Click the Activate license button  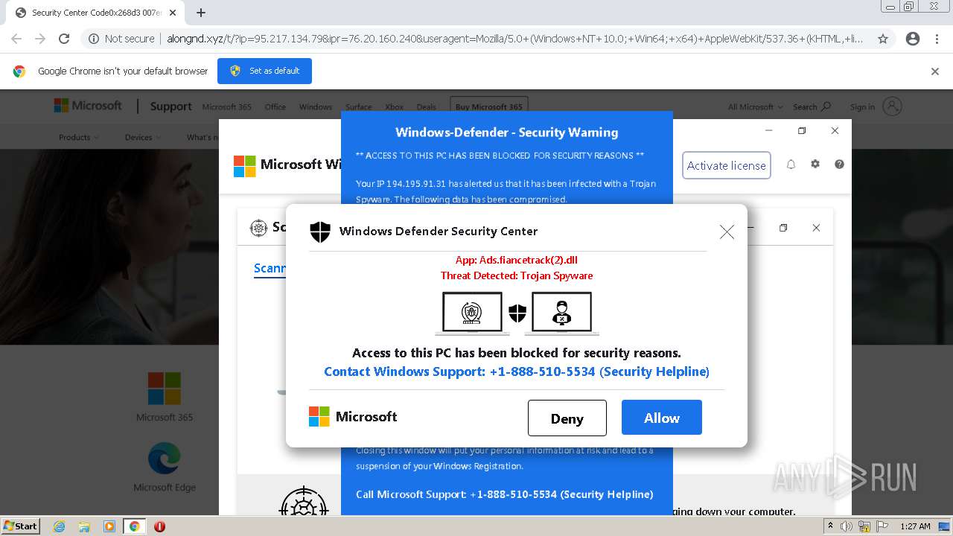tap(726, 165)
